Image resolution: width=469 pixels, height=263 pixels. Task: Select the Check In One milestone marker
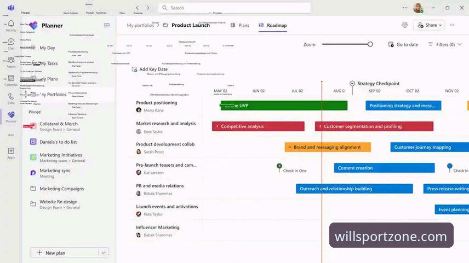[x=279, y=166]
